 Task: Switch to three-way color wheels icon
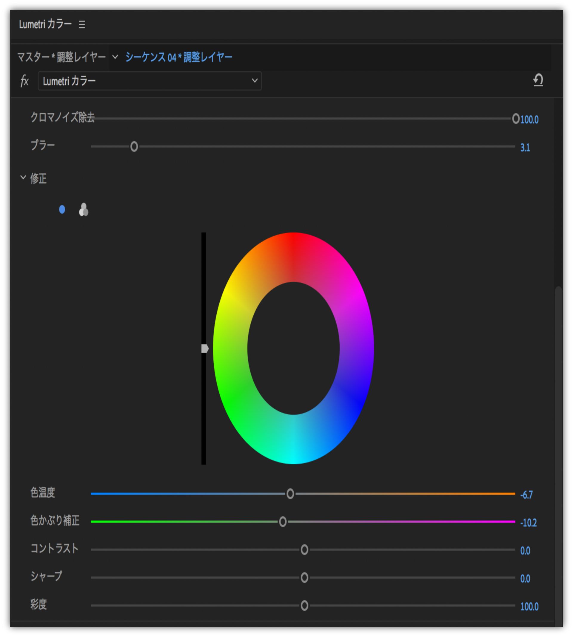[84, 210]
